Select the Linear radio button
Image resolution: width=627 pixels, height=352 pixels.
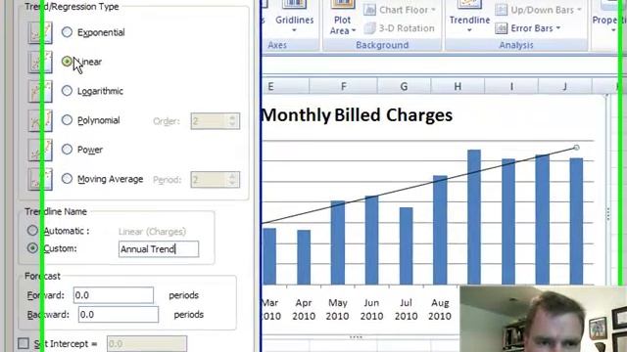coord(67,62)
